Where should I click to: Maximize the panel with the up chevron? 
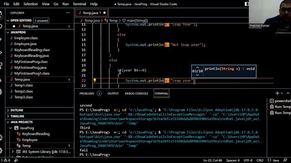pos(288,93)
